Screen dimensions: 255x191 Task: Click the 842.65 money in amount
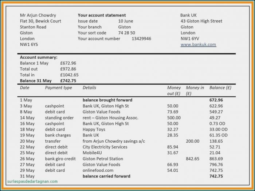193,159
